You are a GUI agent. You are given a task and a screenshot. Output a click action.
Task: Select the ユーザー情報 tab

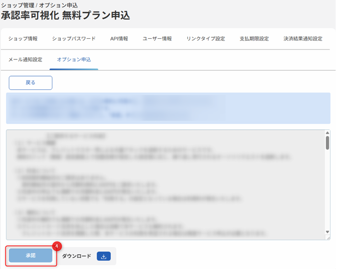click(157, 39)
